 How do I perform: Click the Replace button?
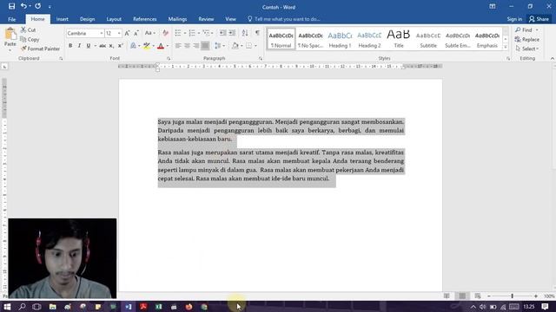pyautogui.click(x=527, y=40)
